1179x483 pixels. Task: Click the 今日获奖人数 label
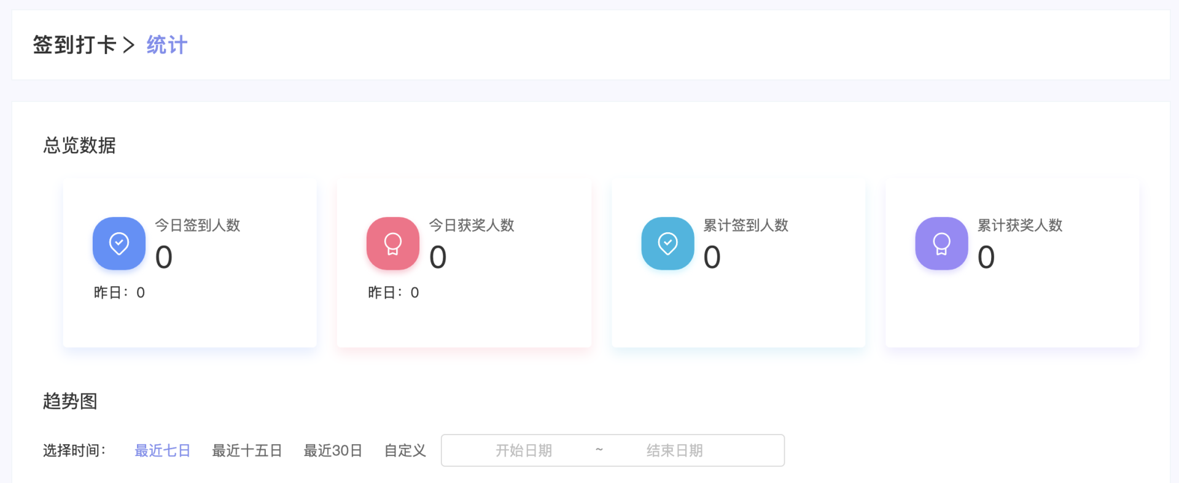tap(472, 226)
